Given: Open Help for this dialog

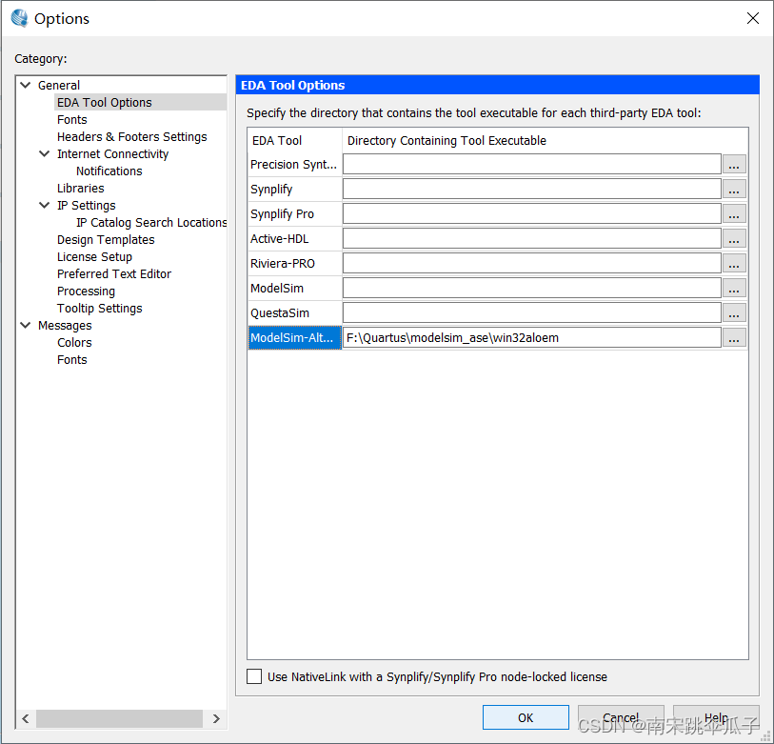Looking at the screenshot, I should coord(716,717).
